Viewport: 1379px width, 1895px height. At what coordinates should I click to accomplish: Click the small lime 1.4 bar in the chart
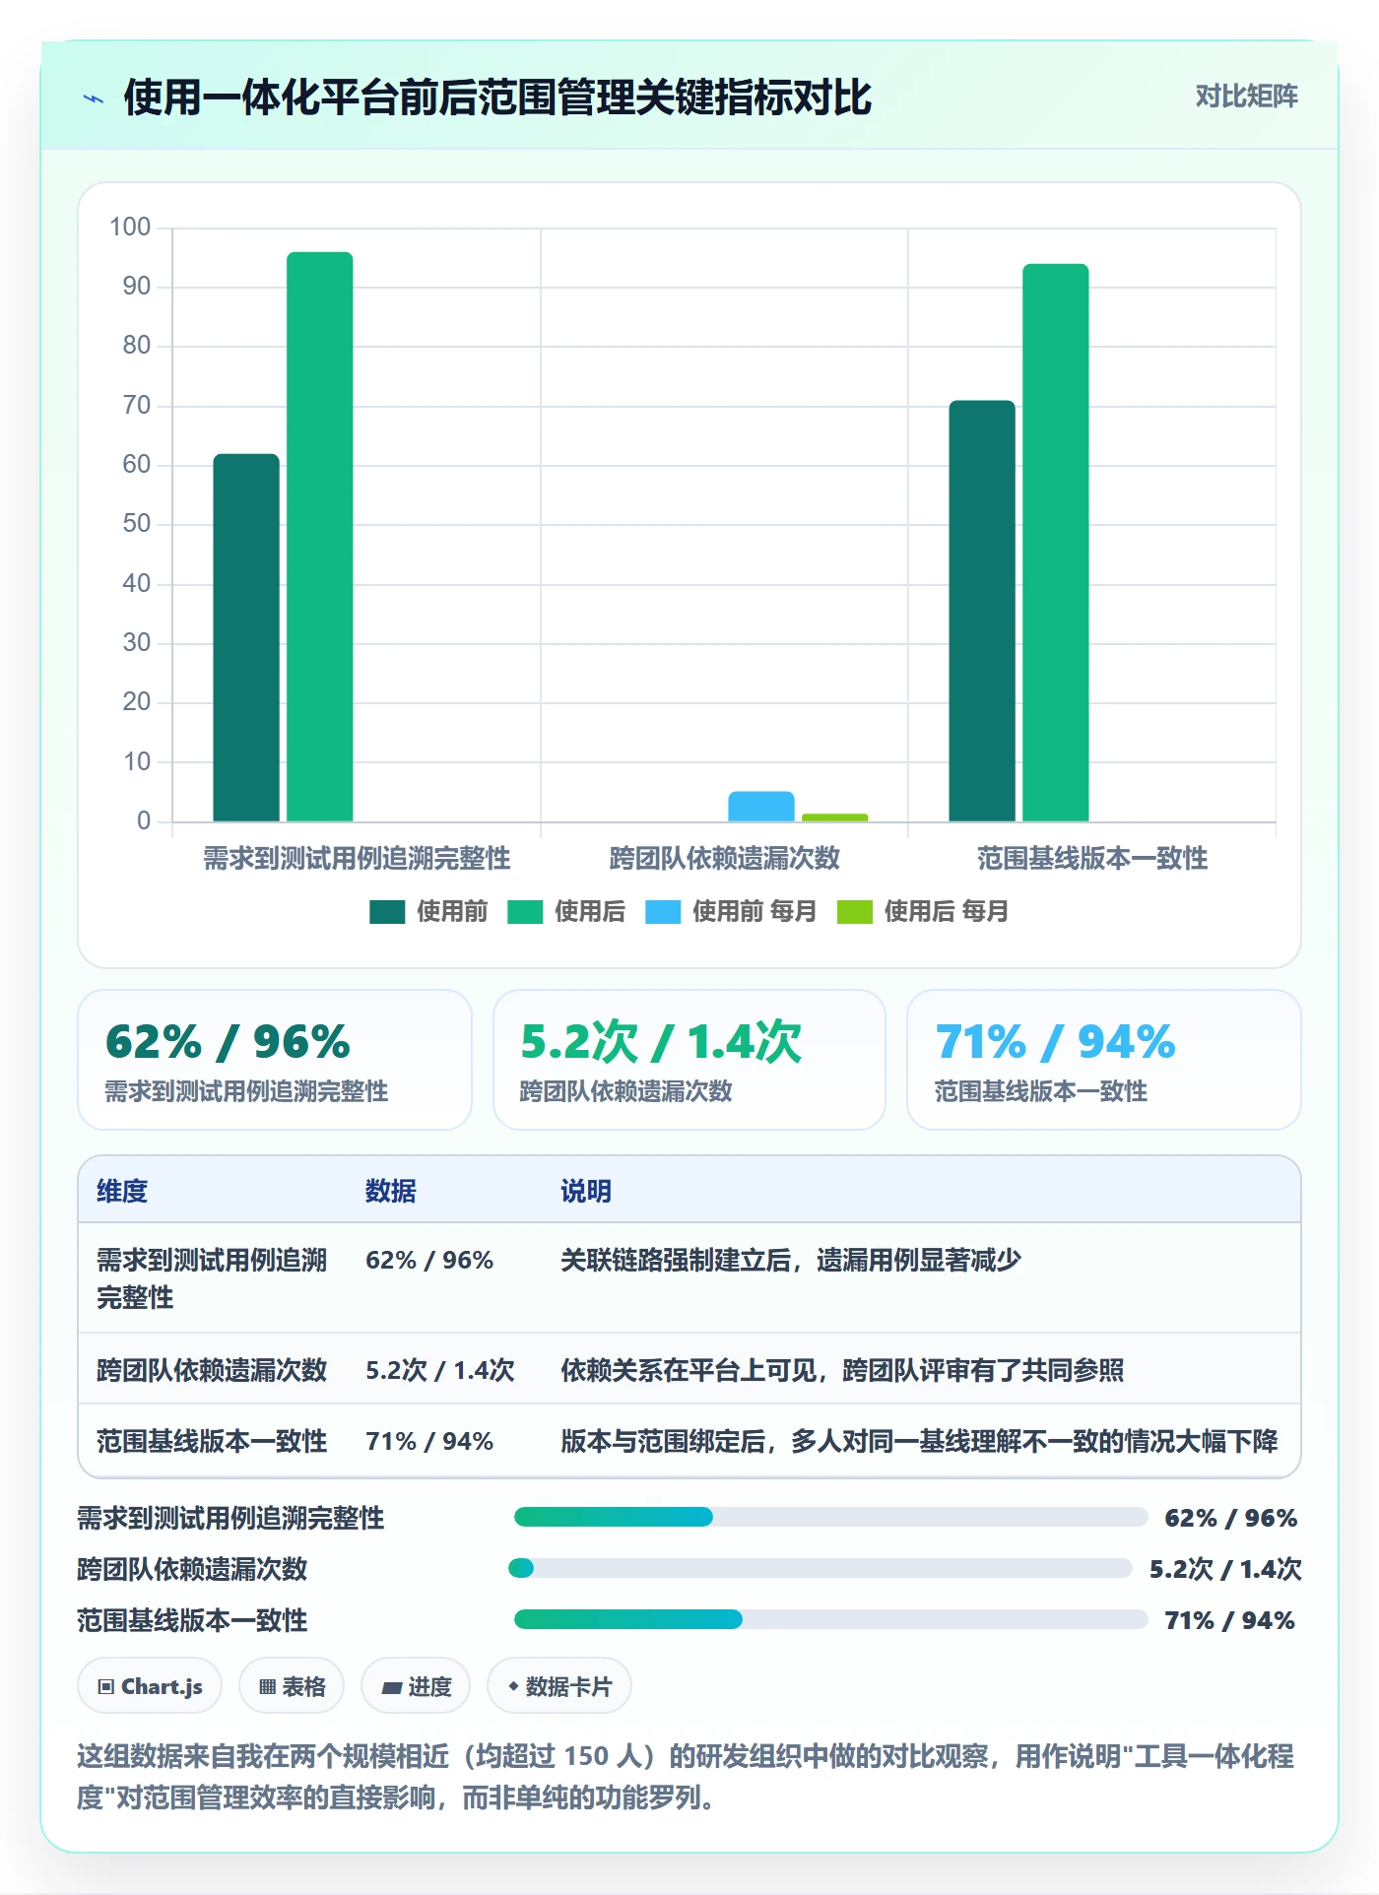(835, 817)
